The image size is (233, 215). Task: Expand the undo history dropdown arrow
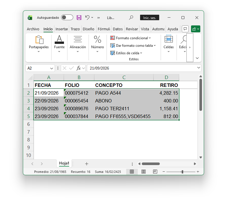coord(92,18)
